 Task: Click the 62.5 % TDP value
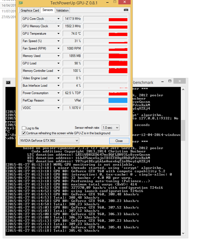click(72, 93)
